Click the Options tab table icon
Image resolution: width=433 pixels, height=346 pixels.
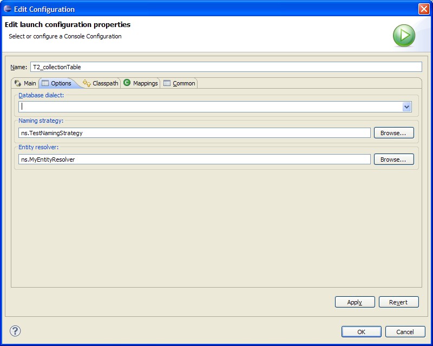(45, 83)
